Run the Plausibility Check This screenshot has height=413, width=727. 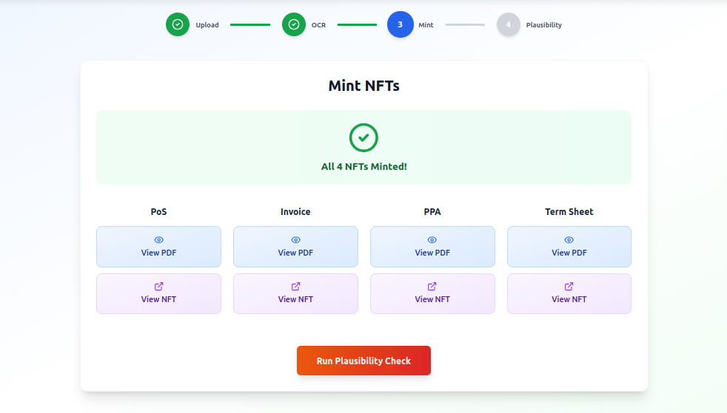pos(363,361)
